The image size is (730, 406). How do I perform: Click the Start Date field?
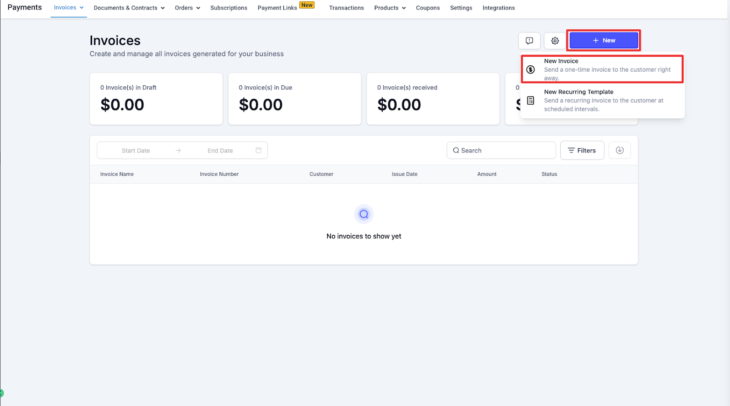[136, 150]
